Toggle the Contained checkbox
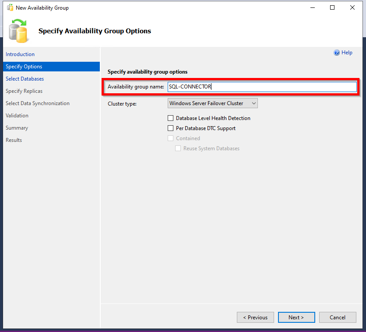 [171, 138]
